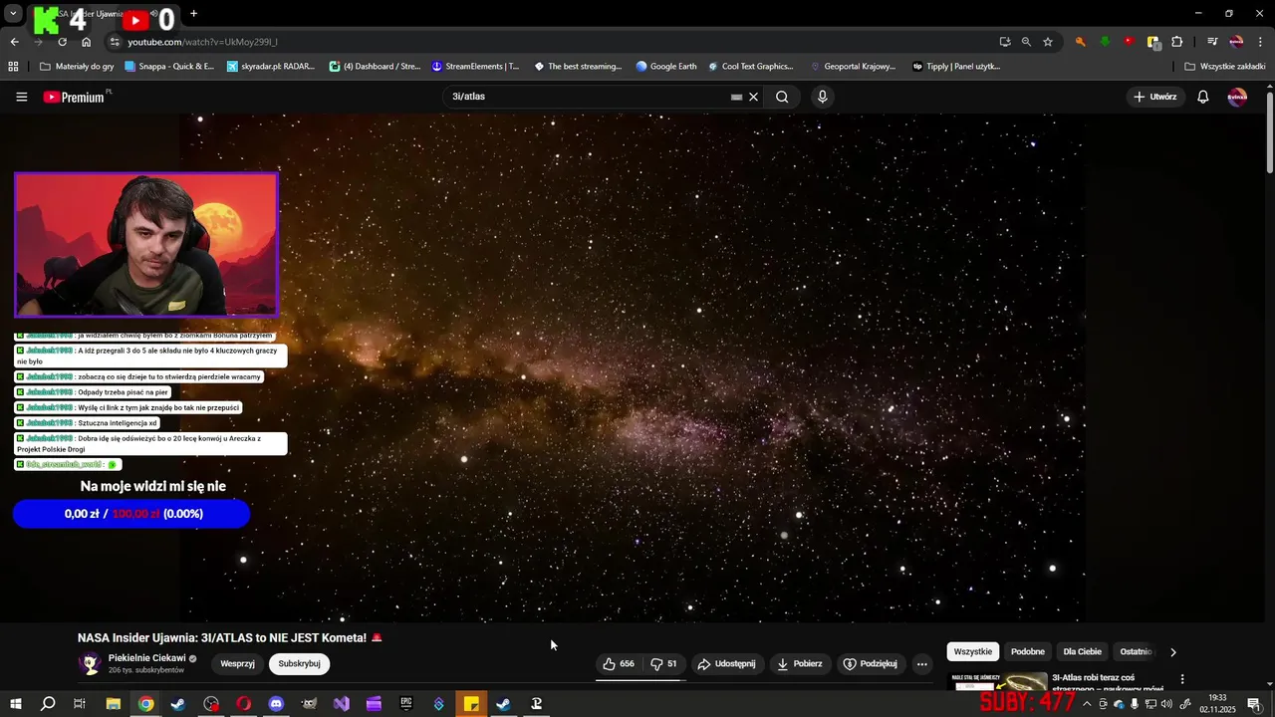Open Discord from the taskbar

276,704
